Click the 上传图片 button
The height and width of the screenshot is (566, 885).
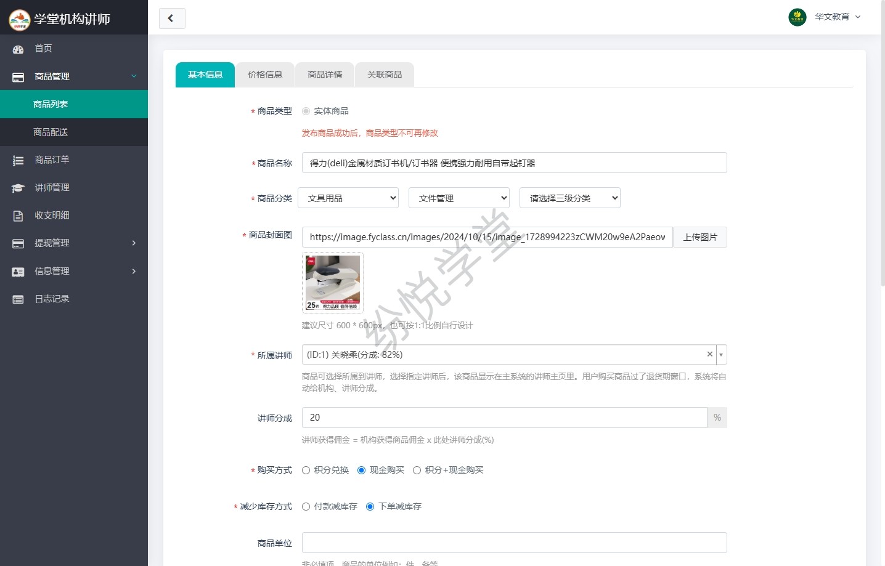pos(699,237)
